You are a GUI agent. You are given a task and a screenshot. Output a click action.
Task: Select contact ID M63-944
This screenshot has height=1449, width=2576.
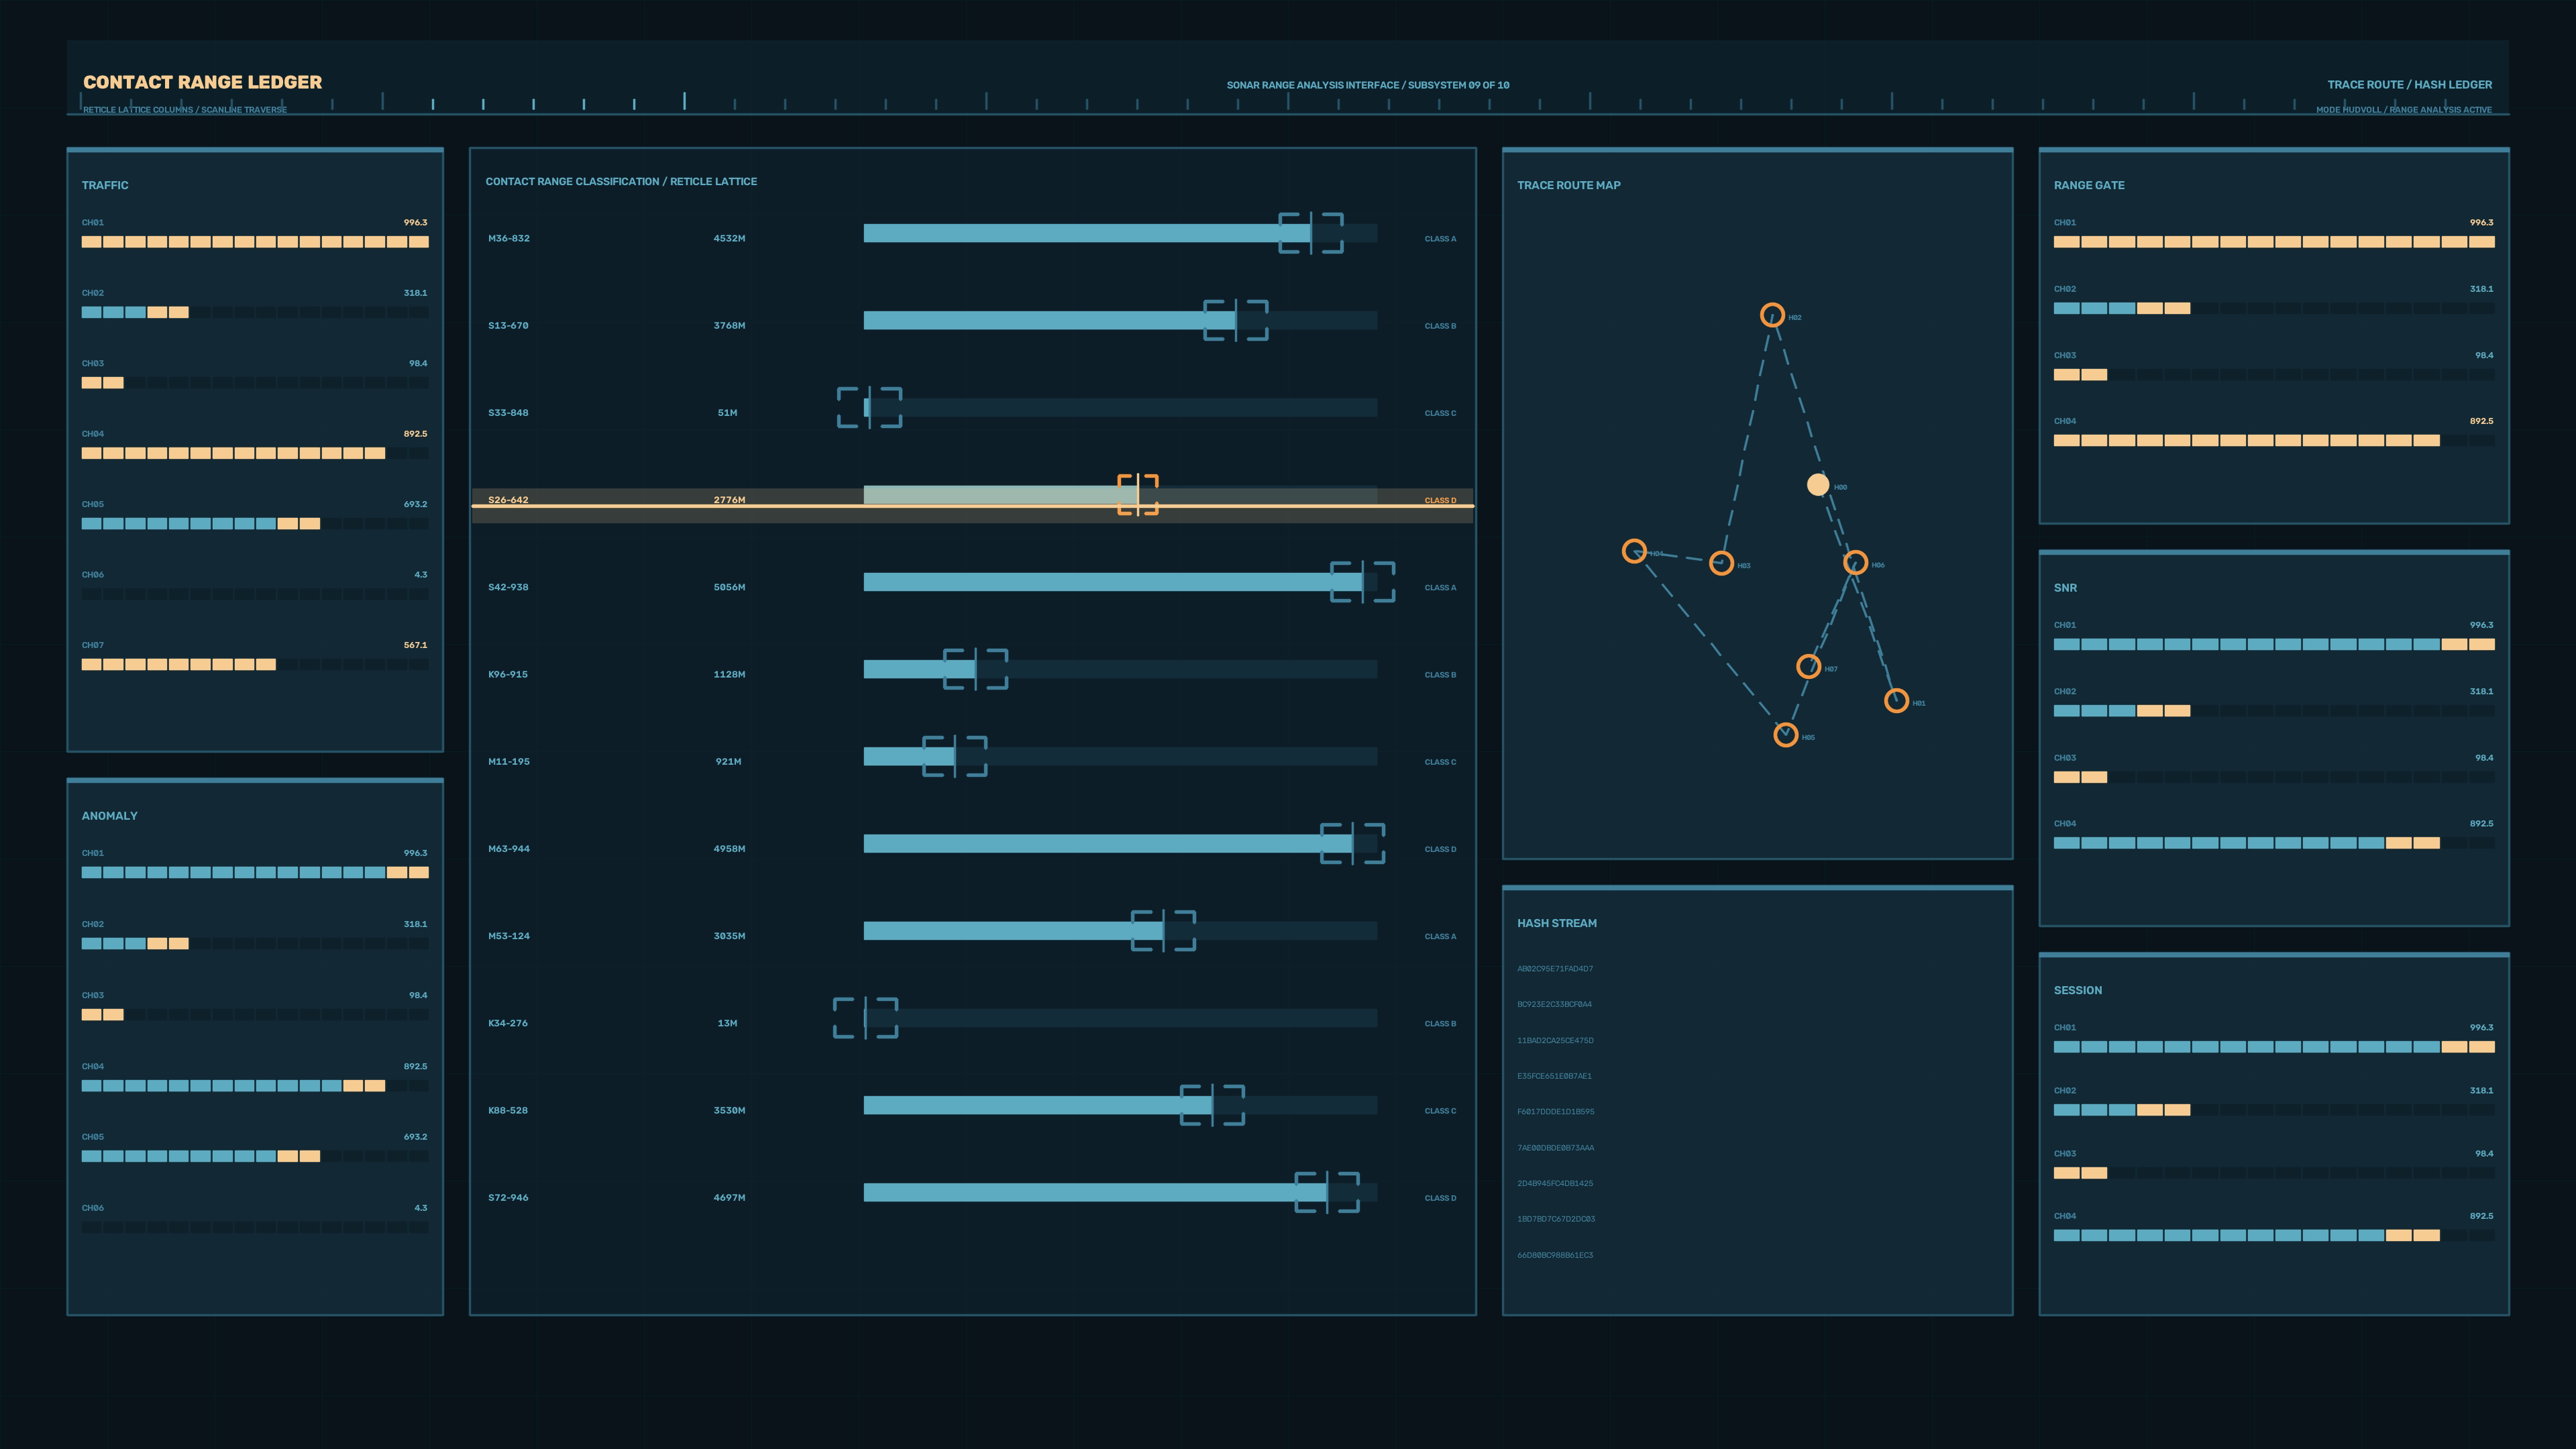tap(509, 848)
